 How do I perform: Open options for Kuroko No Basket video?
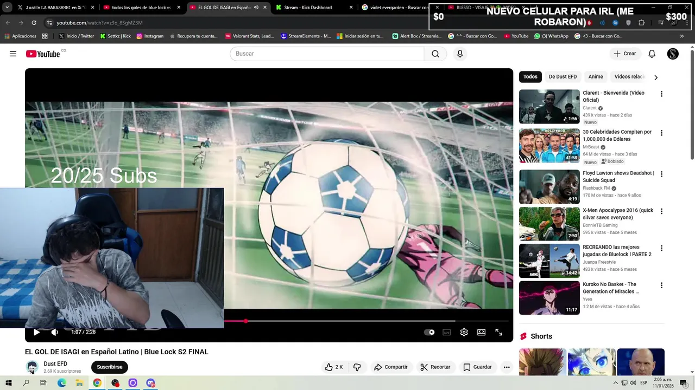[661, 285]
